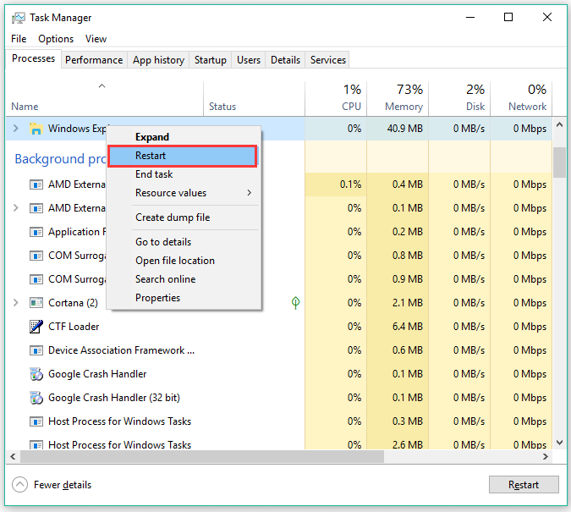Screen dimensions: 571x512
Task: Click the 6.4 MB memory value for CTF Loader
Action: tap(408, 327)
